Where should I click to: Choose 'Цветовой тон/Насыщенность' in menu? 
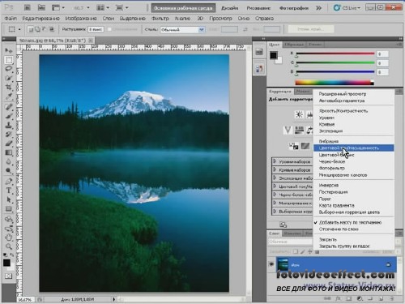(353, 148)
